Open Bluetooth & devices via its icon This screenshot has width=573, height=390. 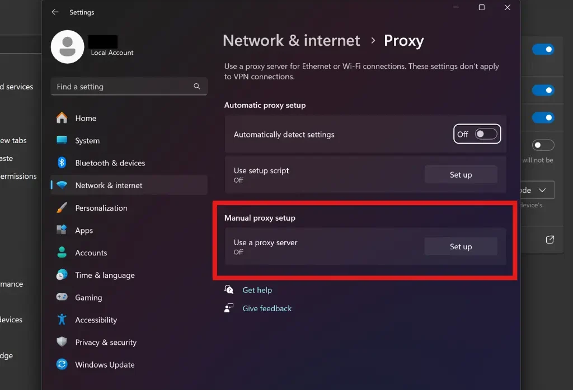(62, 163)
